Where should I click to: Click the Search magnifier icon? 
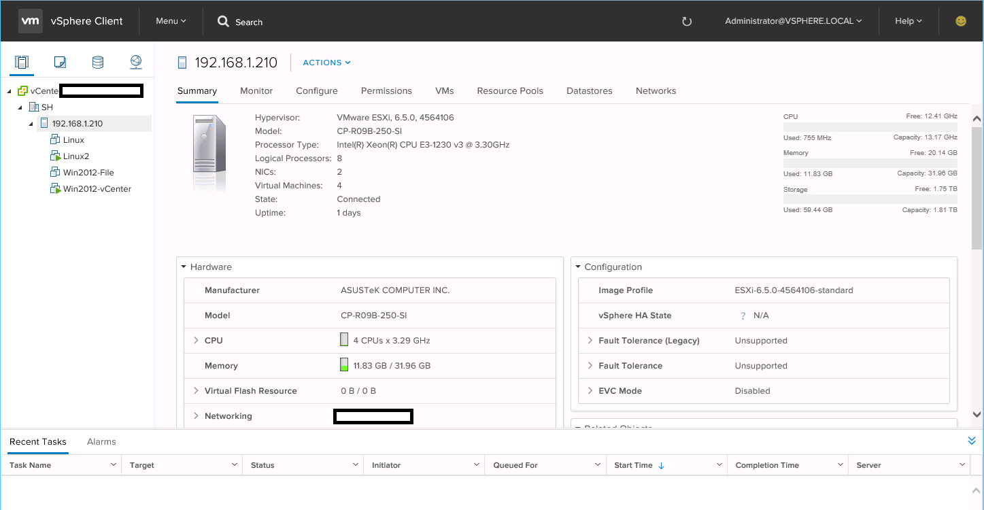[223, 22]
